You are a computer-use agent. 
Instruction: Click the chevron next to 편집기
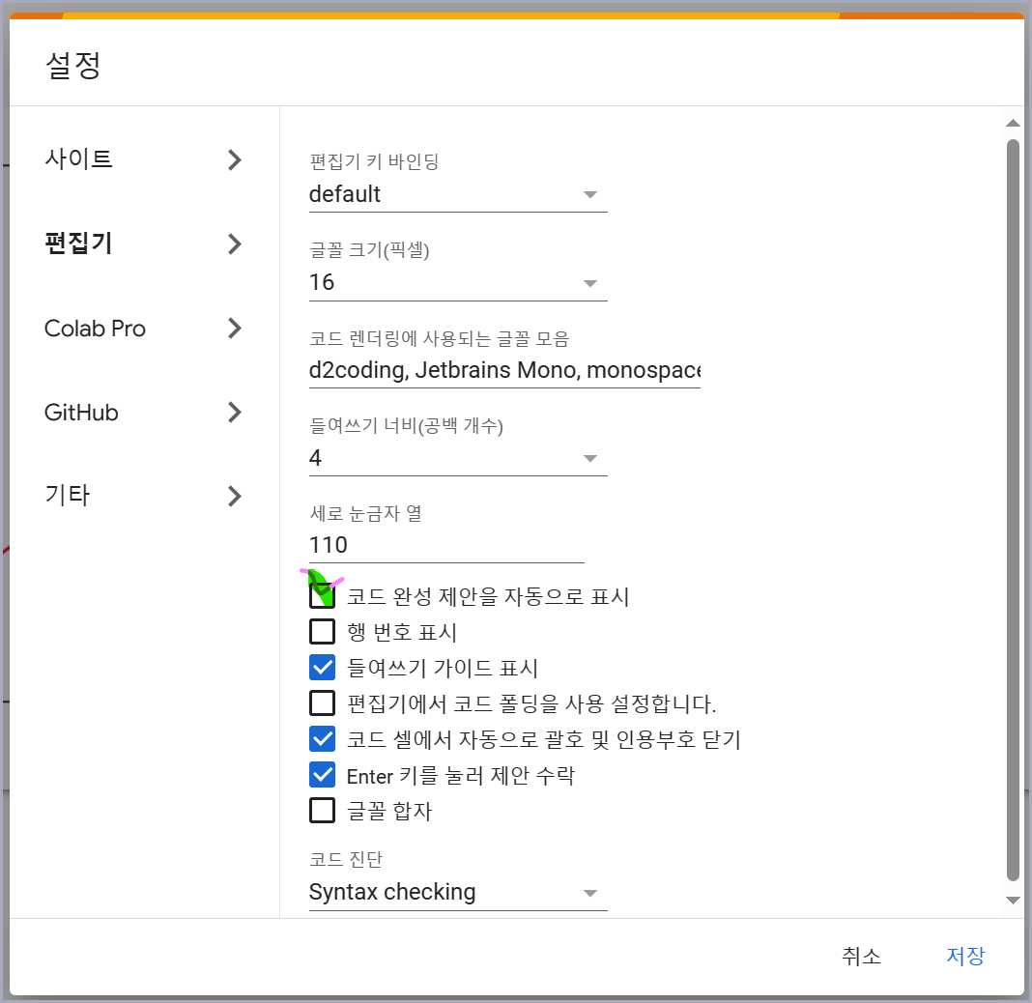234,244
